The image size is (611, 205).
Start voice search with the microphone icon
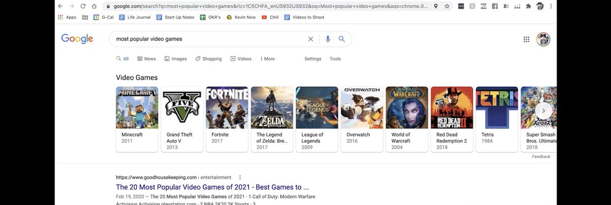(327, 39)
